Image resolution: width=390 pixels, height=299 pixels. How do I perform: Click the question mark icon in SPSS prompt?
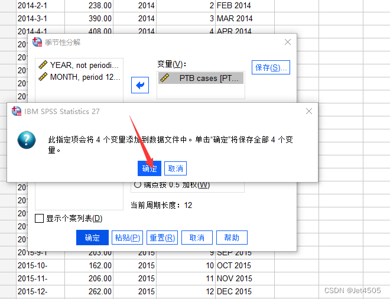[x=27, y=140]
